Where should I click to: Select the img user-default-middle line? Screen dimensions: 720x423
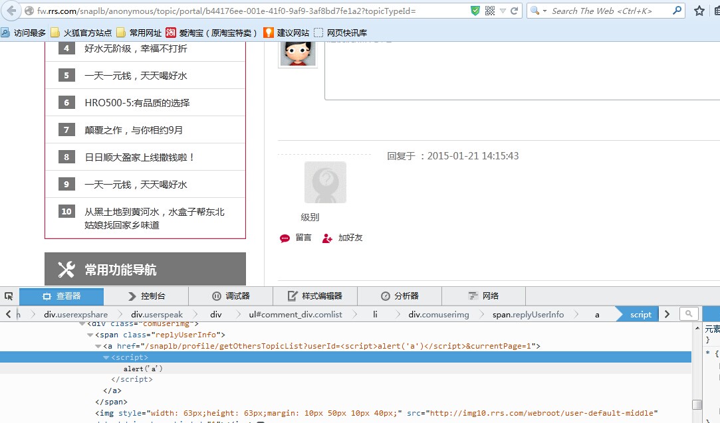point(376,413)
